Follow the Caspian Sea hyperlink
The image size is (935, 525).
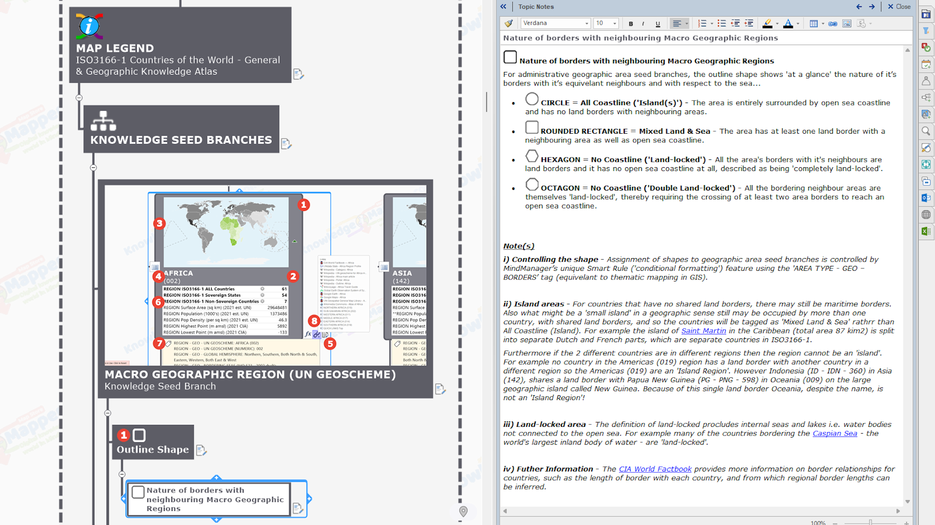pos(835,434)
